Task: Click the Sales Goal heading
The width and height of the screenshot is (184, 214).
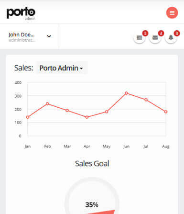Action: tap(92, 164)
